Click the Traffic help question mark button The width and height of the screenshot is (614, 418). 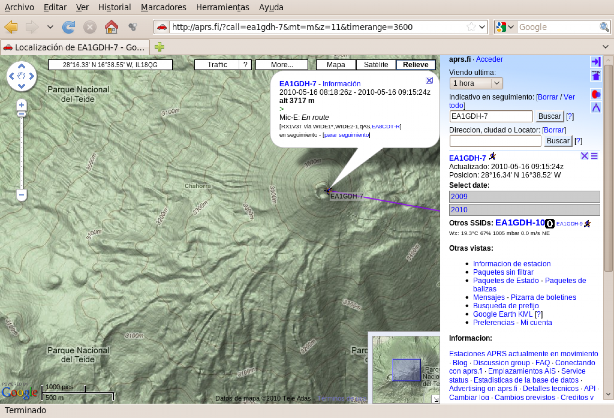[x=245, y=65]
